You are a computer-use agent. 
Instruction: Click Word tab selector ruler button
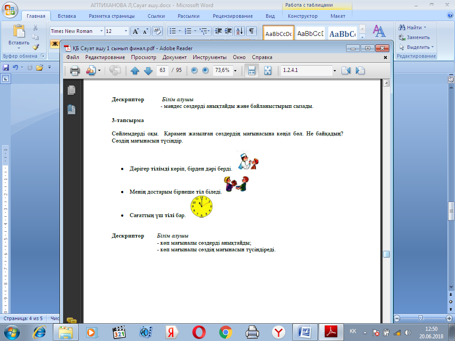pyautogui.click(x=6, y=79)
